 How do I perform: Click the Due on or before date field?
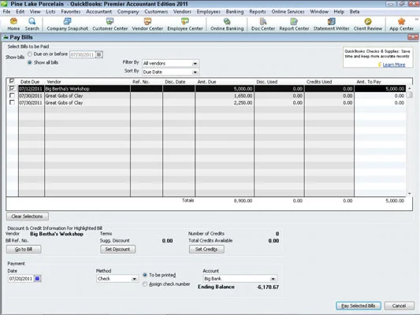point(83,54)
